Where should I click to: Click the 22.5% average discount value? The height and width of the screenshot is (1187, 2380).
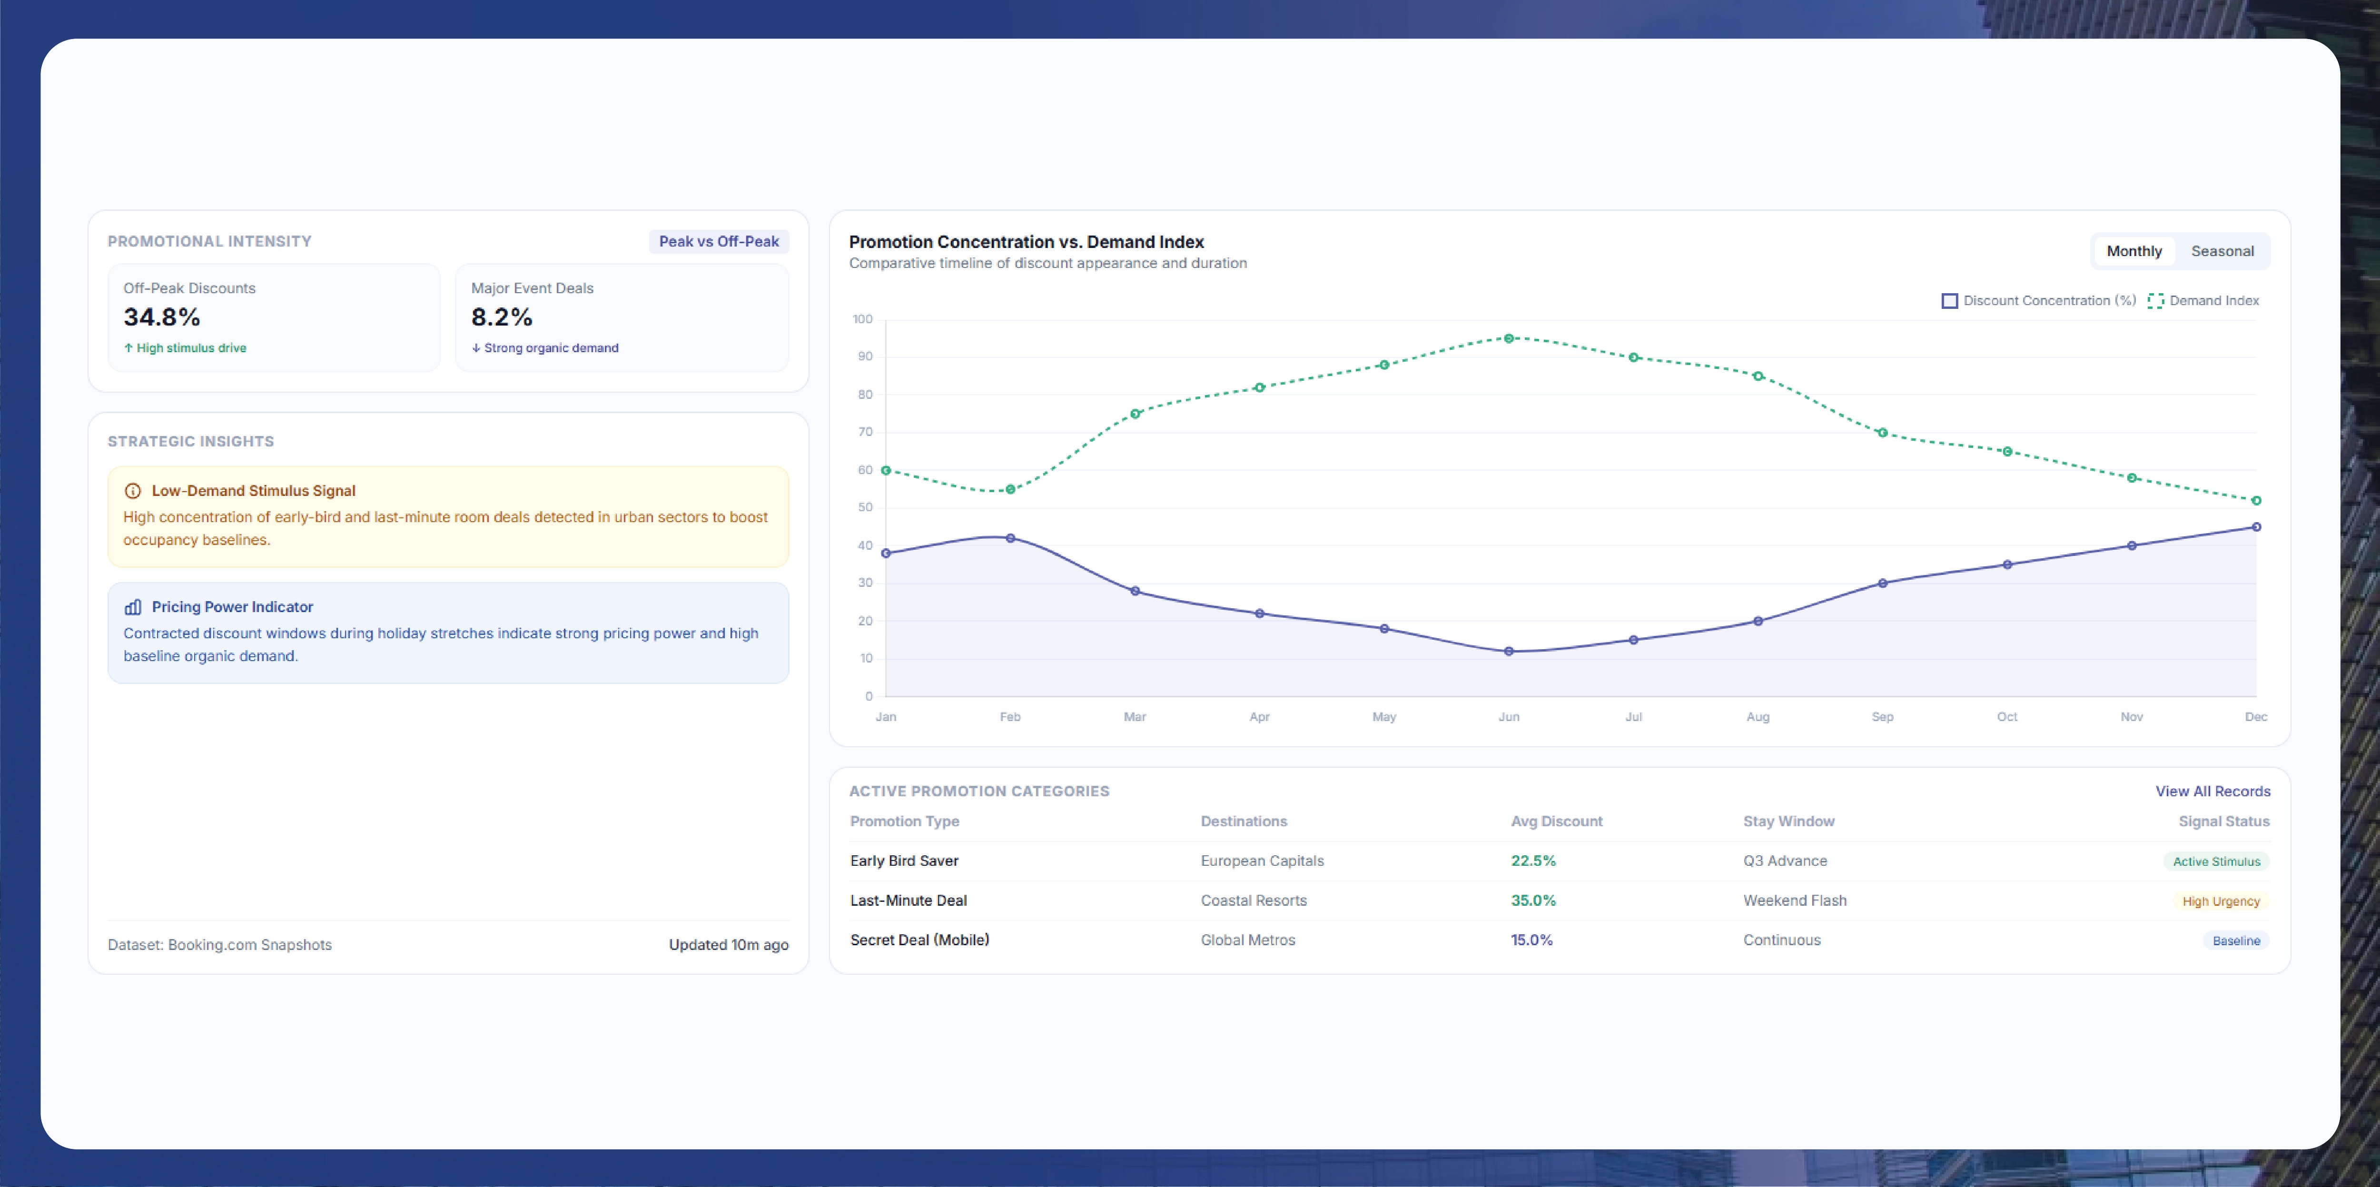[x=1534, y=861]
